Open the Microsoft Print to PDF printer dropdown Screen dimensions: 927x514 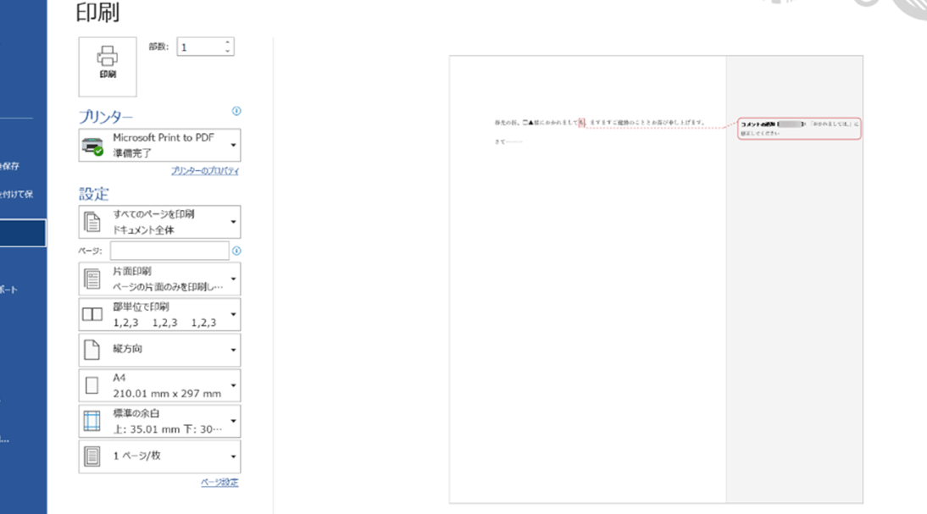(159, 145)
